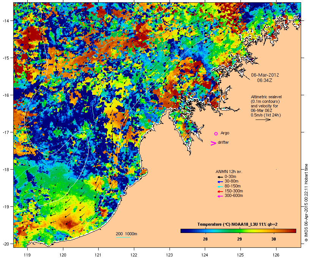Click the latitude label -15
The width and height of the screenshot is (311, 258).
tap(6, 58)
